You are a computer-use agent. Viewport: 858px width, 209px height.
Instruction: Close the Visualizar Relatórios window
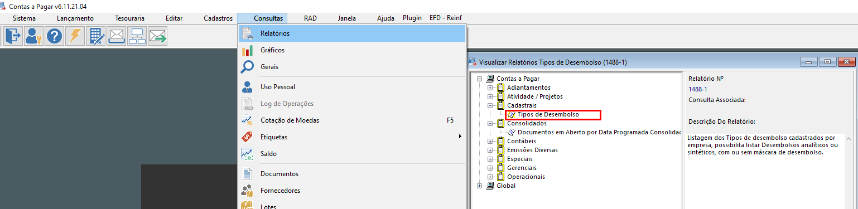847,62
